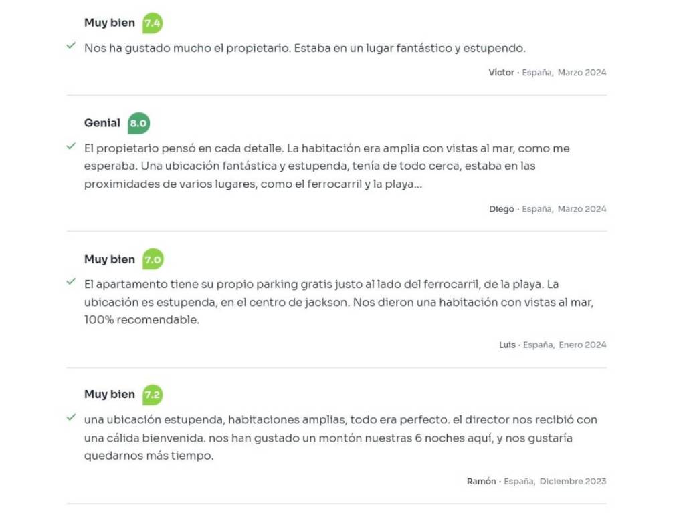Click review text about 'parking gratis'
The image size is (685, 513).
[338, 302]
